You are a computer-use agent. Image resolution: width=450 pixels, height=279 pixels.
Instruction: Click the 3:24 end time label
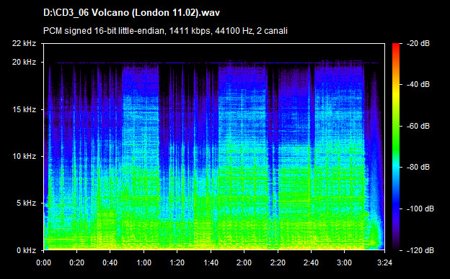click(x=384, y=262)
